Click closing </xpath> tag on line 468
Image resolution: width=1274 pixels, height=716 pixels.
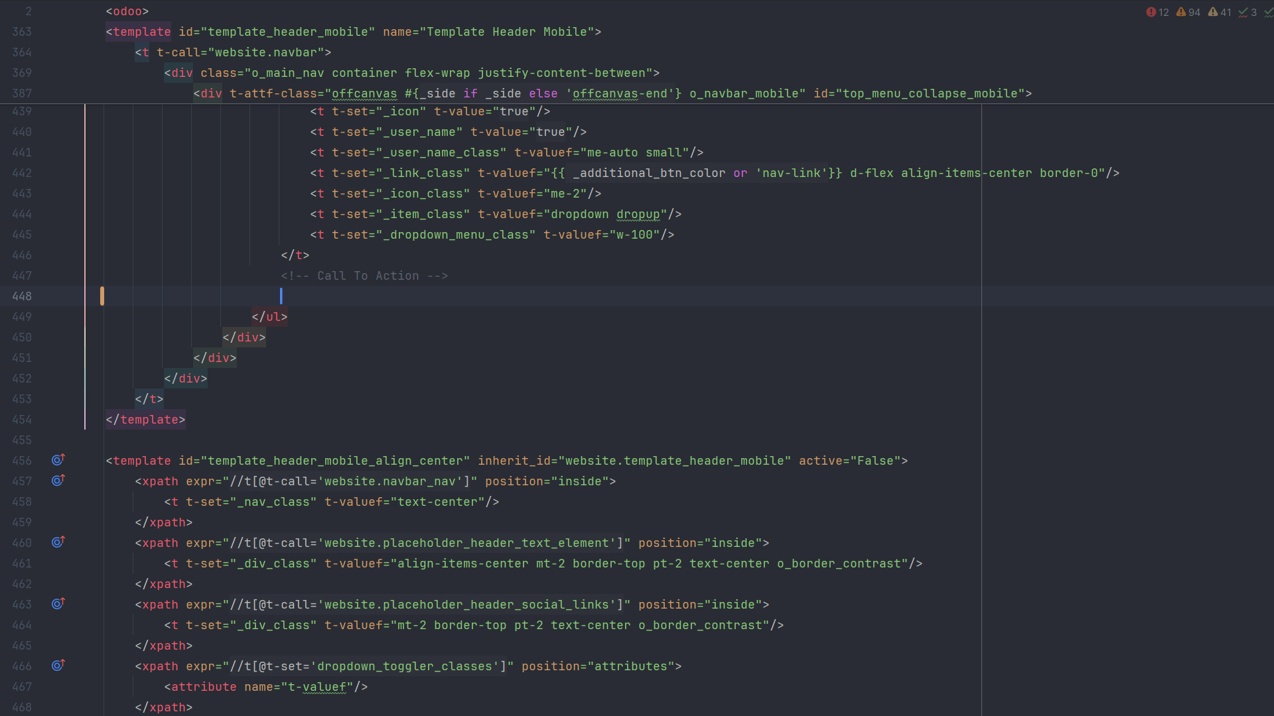(163, 707)
